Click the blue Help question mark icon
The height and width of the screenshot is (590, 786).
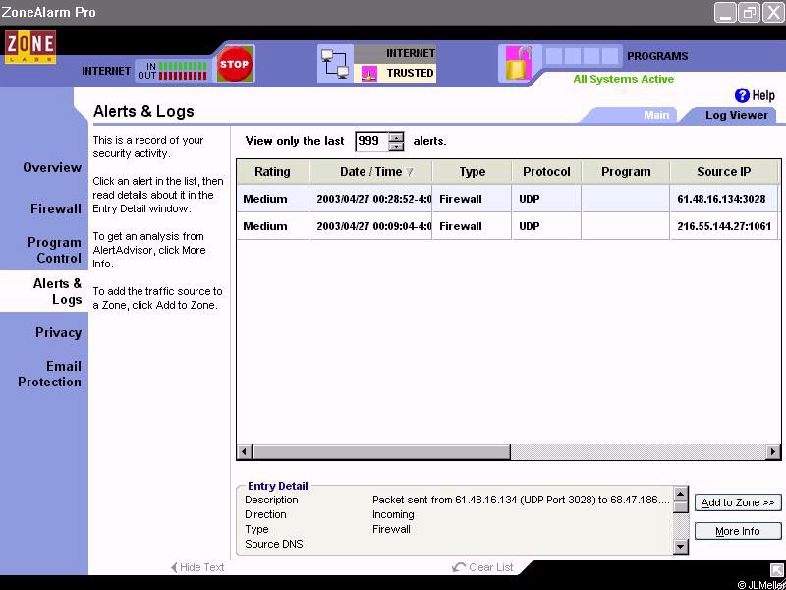click(x=742, y=95)
